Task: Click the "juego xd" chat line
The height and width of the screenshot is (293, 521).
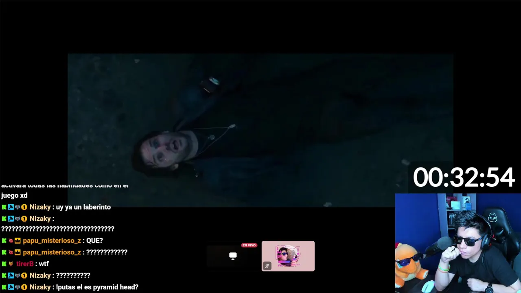Action: [14, 196]
